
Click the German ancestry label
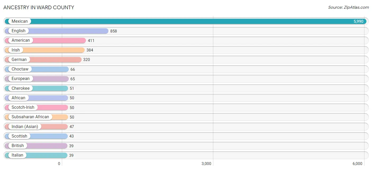(19, 59)
